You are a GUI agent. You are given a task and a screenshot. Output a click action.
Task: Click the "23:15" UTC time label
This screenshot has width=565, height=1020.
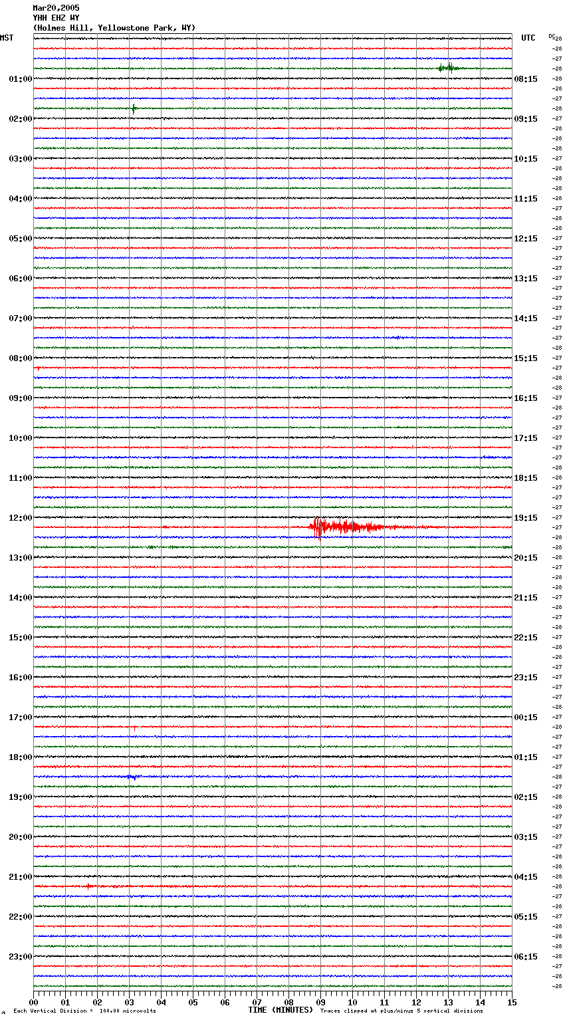click(x=526, y=678)
